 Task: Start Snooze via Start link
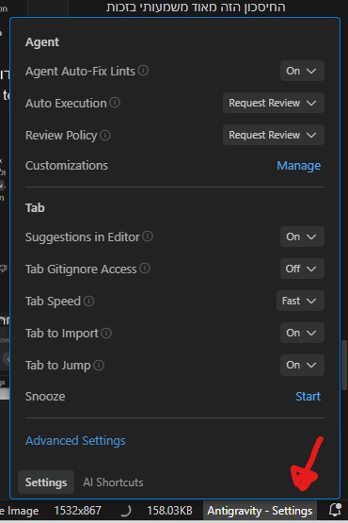tap(308, 396)
